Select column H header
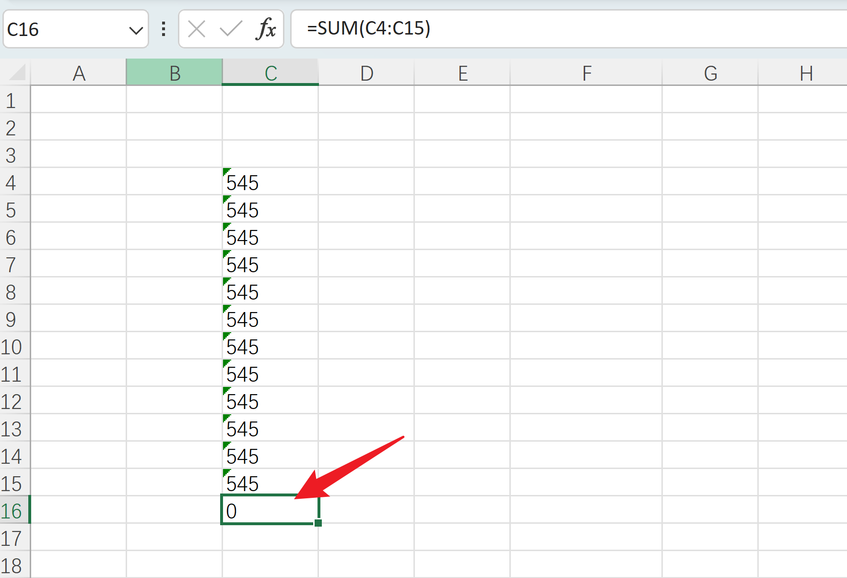847x578 pixels. 806,73
